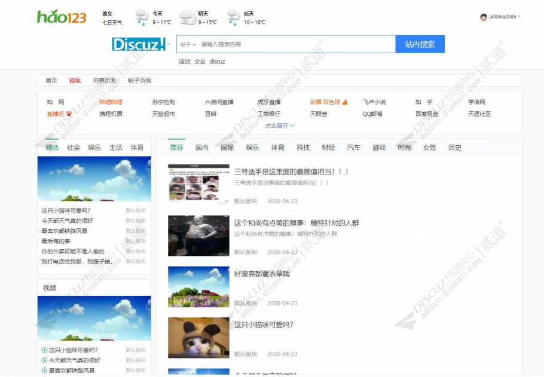Click the sky image above the 视频 panel
The height and width of the screenshot is (377, 544).
(x=94, y=179)
